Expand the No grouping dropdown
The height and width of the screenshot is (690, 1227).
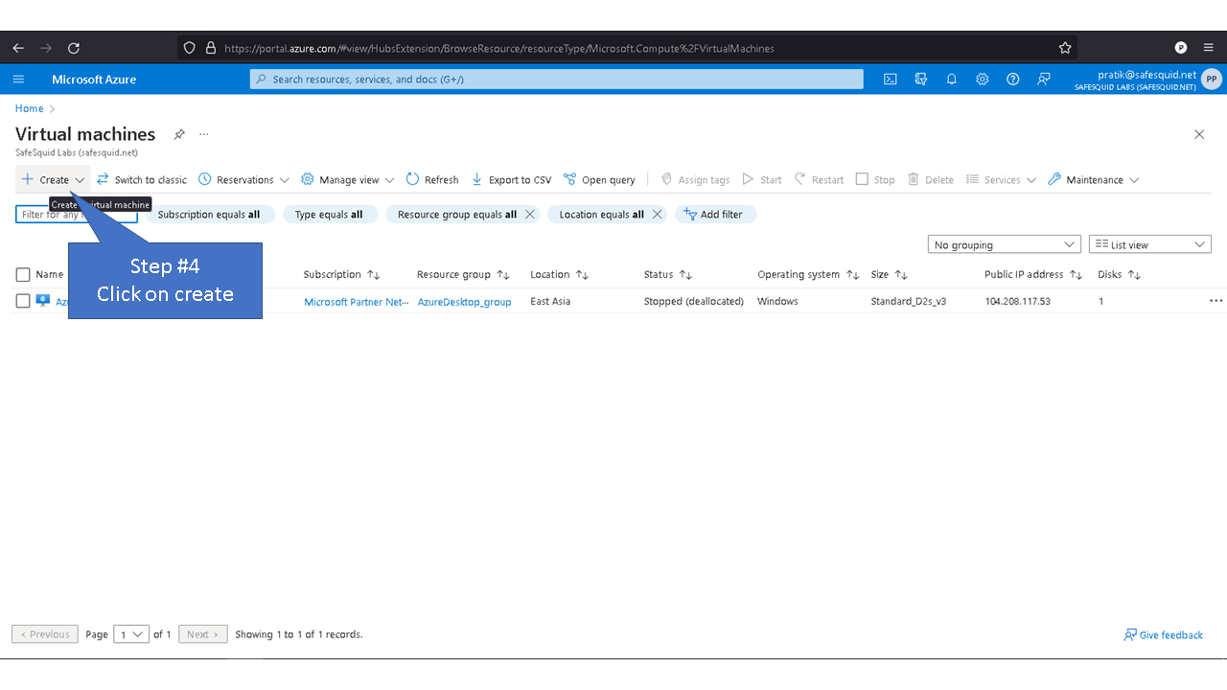pos(1004,245)
